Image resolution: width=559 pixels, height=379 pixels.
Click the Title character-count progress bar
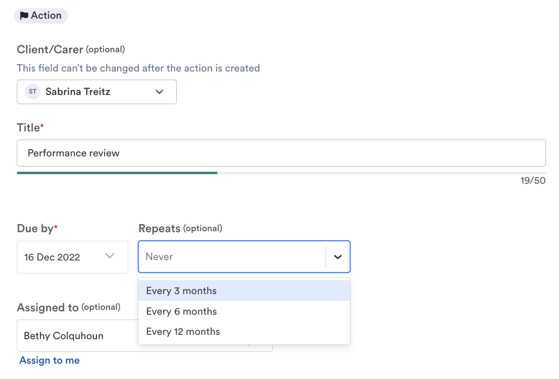click(281, 173)
